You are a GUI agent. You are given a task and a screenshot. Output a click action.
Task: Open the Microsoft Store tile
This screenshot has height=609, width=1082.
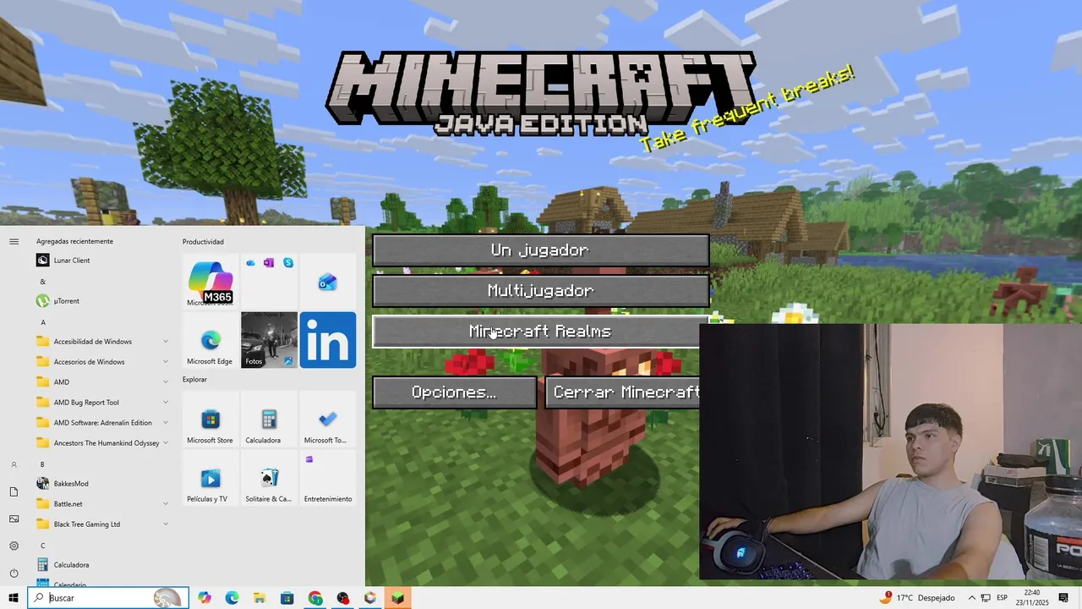click(210, 420)
